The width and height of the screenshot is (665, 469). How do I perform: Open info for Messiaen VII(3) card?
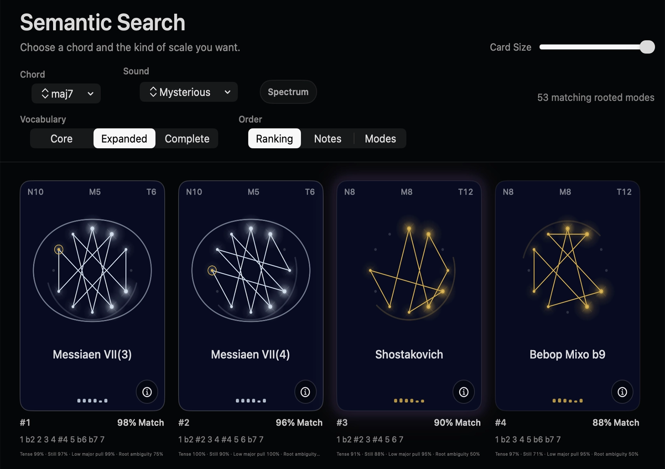click(147, 392)
